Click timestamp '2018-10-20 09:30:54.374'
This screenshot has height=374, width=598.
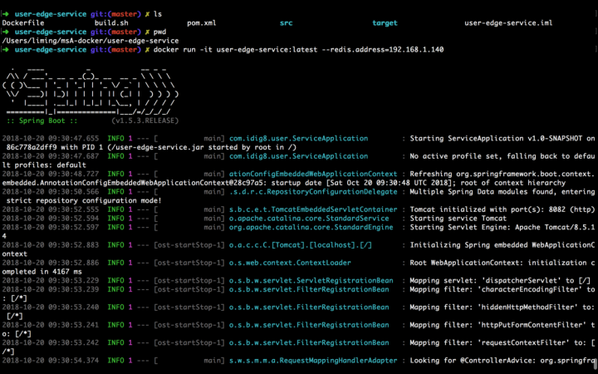coord(51,360)
